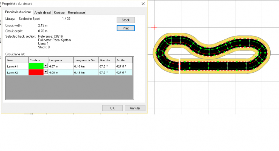
Task: Select the Remplissage tab
Action: 76,13
